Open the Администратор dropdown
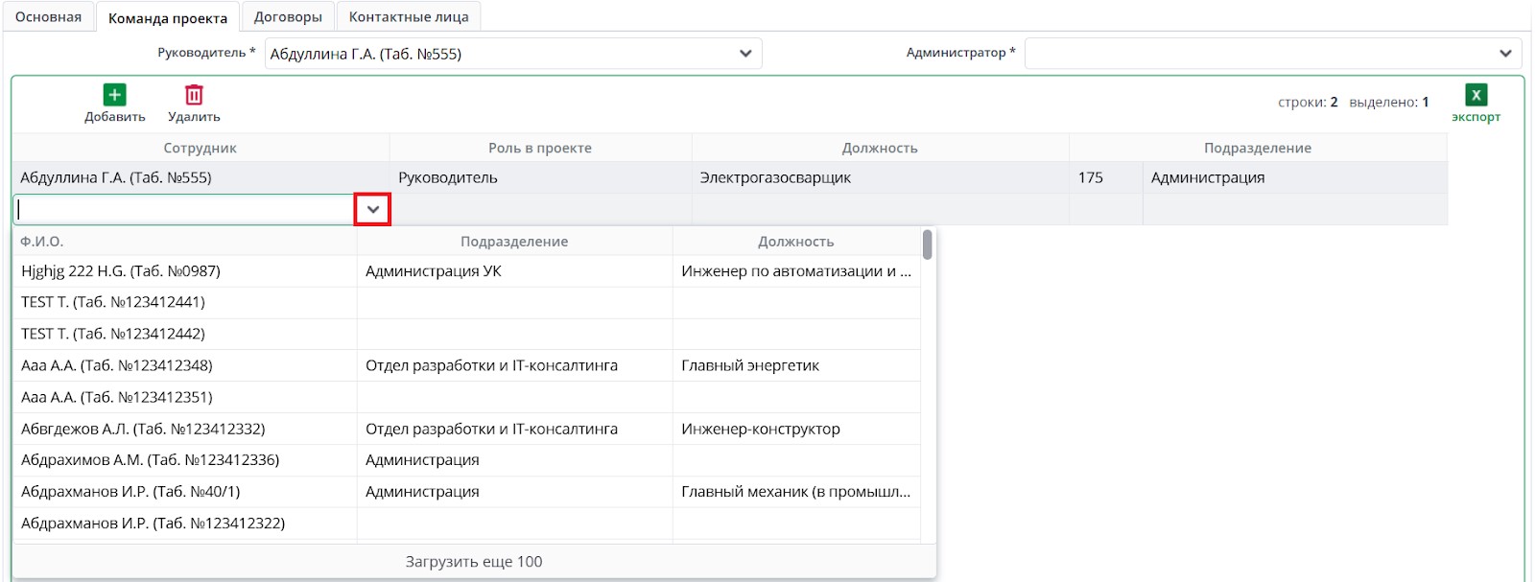1535x582 pixels. pos(1504,54)
